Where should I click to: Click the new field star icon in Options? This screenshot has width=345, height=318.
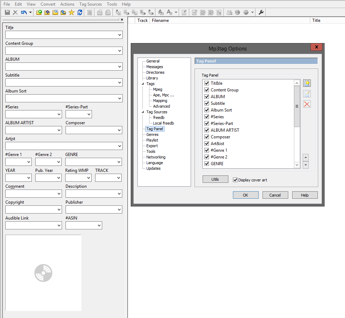(x=307, y=83)
